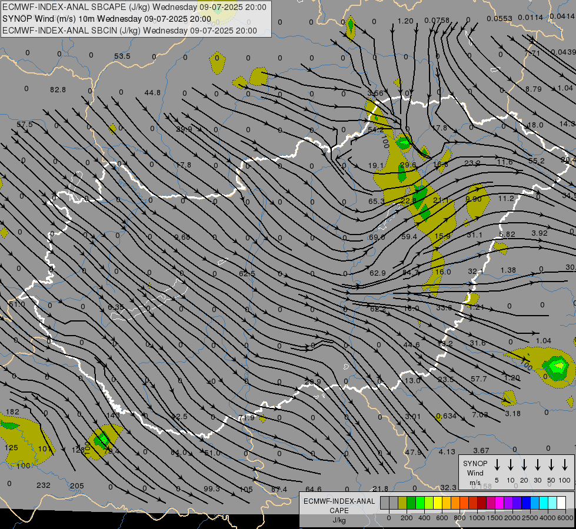576x529 pixels.
Task: Click the map value 82.8
Action: [x=58, y=89]
